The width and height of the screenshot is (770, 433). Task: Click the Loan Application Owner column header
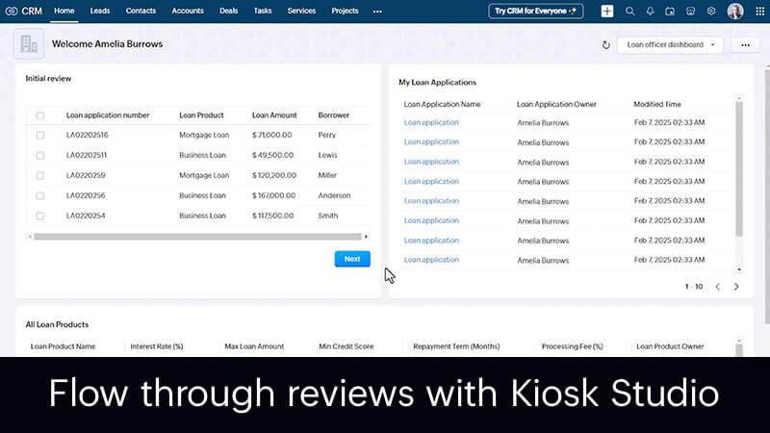tap(556, 104)
